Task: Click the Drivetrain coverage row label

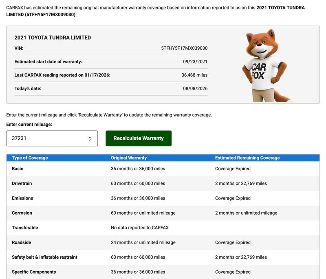Action: (x=22, y=183)
